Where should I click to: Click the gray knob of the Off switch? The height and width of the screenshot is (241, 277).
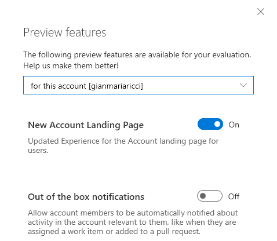tap(203, 196)
